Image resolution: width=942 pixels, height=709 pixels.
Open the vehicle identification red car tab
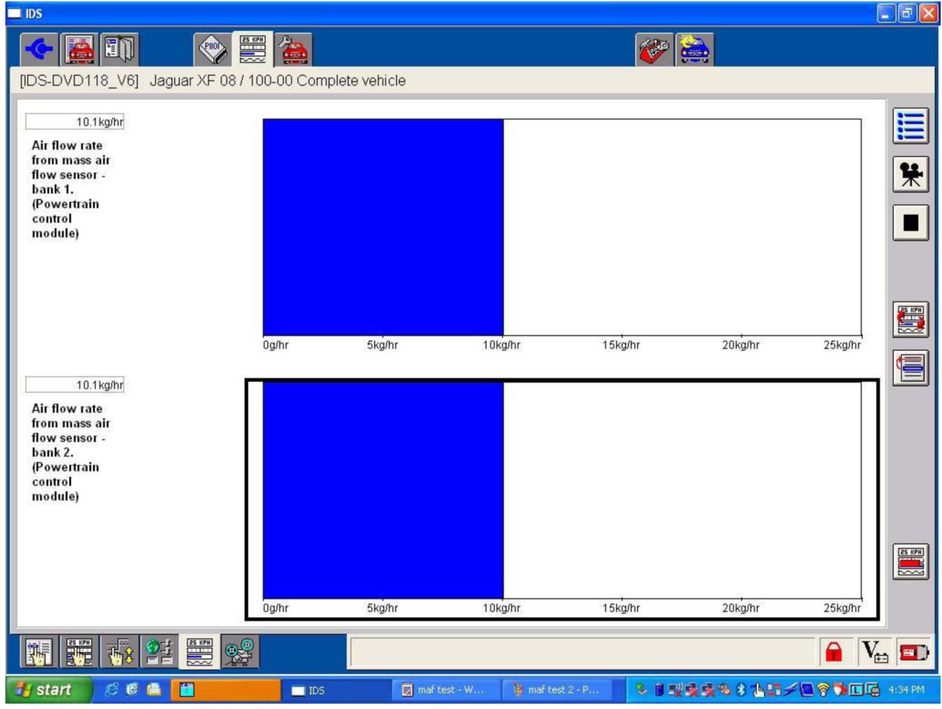(80, 49)
